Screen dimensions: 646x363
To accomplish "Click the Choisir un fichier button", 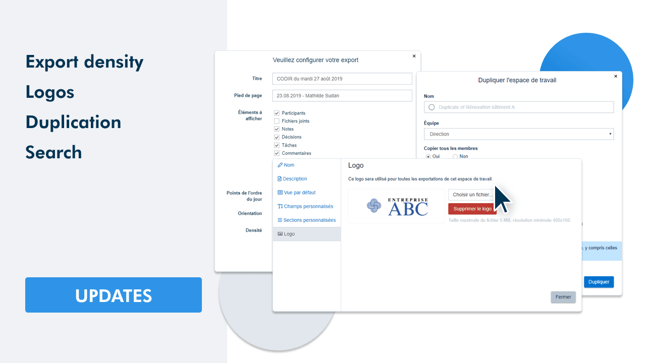I will click(472, 195).
